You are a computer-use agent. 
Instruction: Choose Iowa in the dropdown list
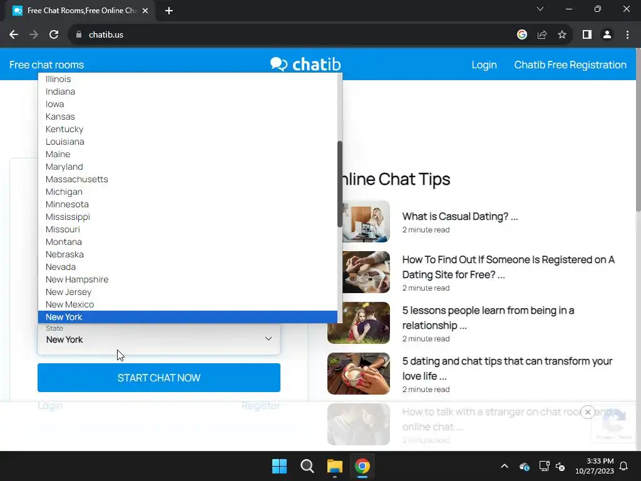[x=188, y=104]
